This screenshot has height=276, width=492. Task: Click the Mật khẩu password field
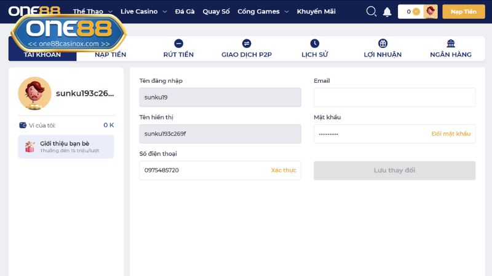[394, 134]
